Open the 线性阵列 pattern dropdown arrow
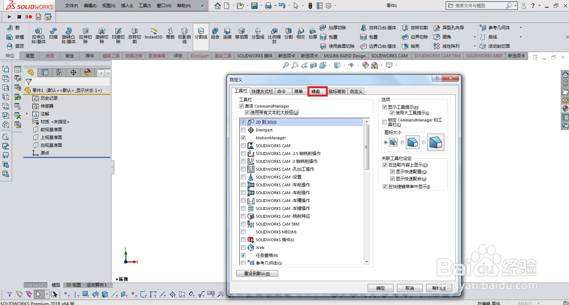 475,46
